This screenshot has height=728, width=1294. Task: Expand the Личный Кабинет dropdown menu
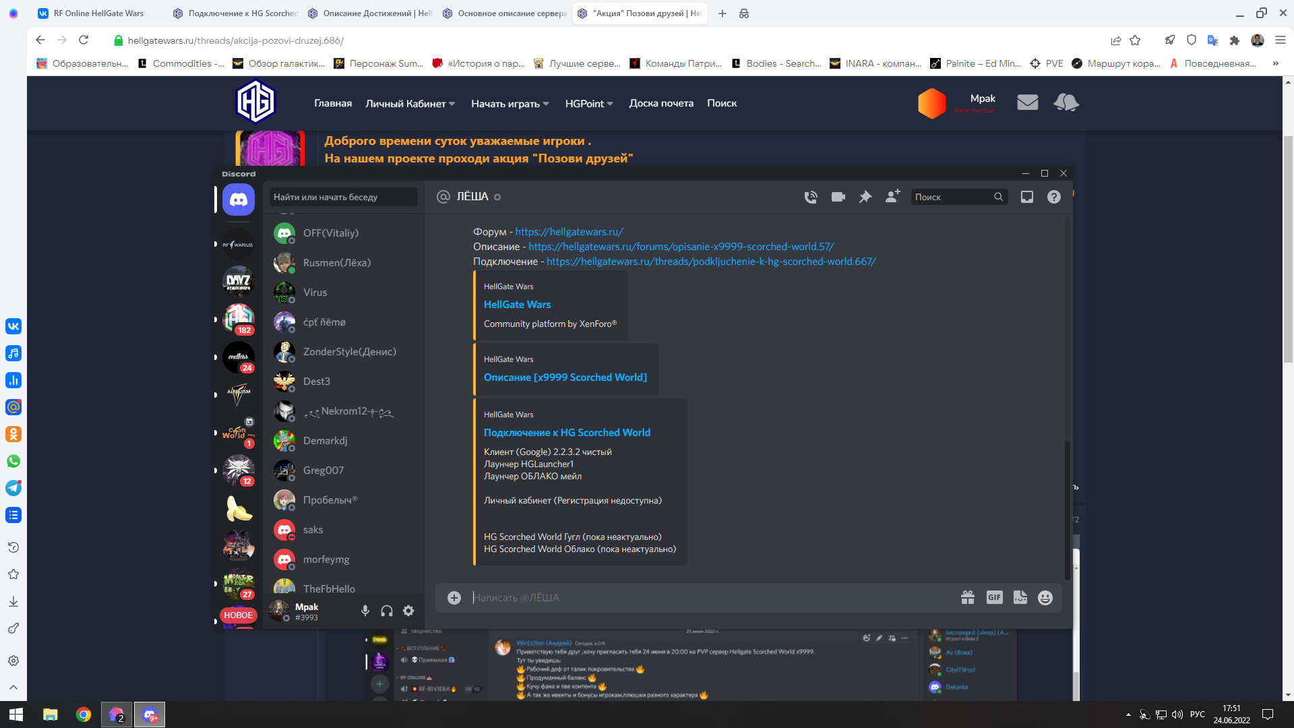point(410,104)
